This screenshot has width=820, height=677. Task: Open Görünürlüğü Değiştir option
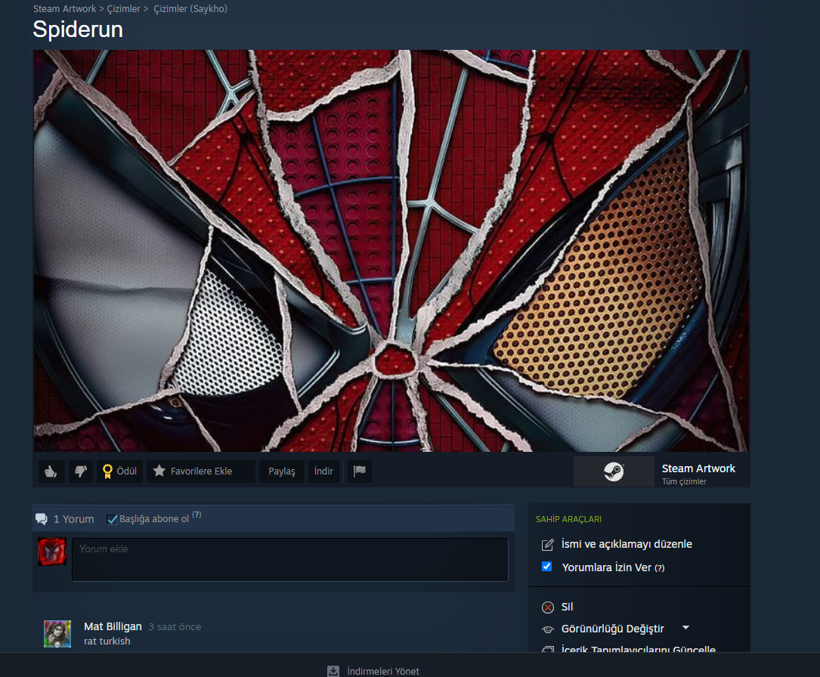(x=612, y=629)
